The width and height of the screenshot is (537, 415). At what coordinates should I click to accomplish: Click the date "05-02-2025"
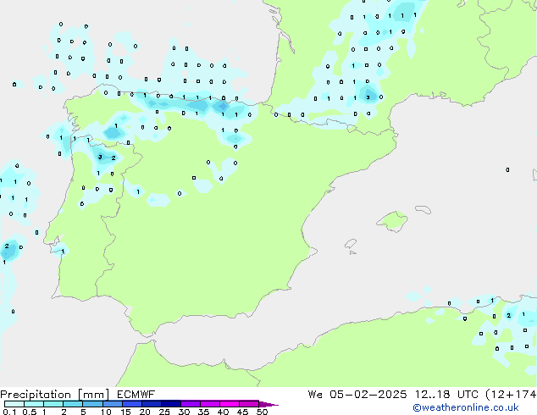(x=368, y=395)
